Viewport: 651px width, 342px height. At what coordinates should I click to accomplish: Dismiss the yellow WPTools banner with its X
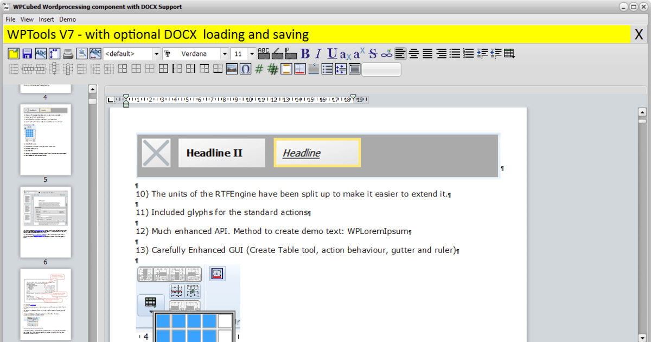639,34
